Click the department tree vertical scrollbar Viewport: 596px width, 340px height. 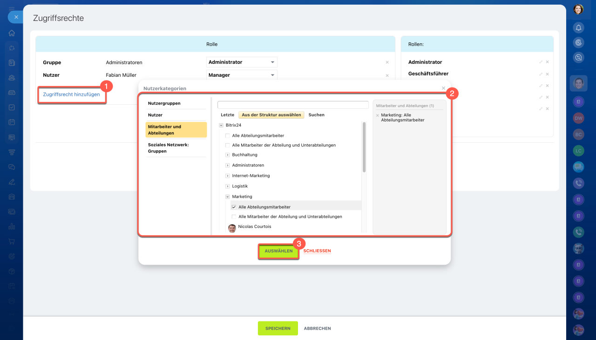(x=364, y=147)
